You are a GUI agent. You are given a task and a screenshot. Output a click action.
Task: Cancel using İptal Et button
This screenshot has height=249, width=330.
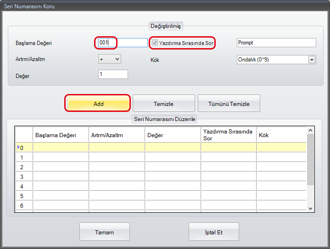pos(213,232)
